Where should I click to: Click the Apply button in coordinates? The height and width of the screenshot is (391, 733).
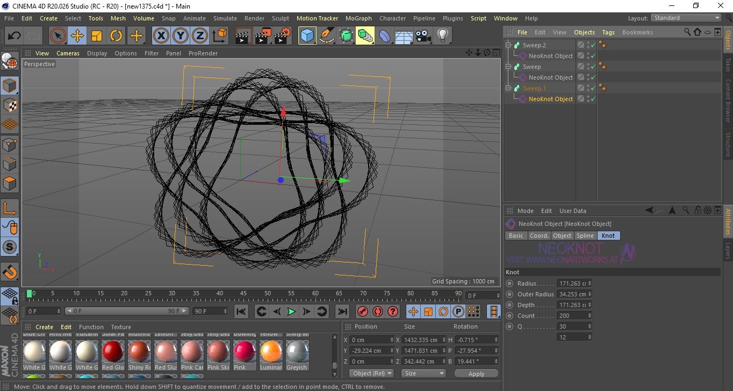pyautogui.click(x=476, y=373)
